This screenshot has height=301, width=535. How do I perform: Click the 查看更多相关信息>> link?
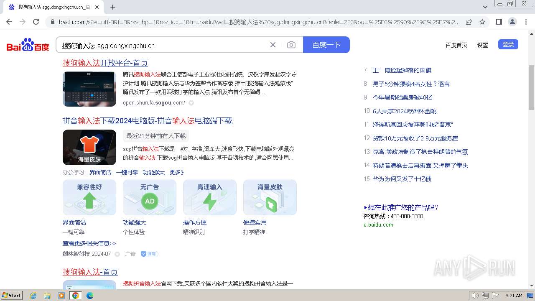tap(89, 243)
